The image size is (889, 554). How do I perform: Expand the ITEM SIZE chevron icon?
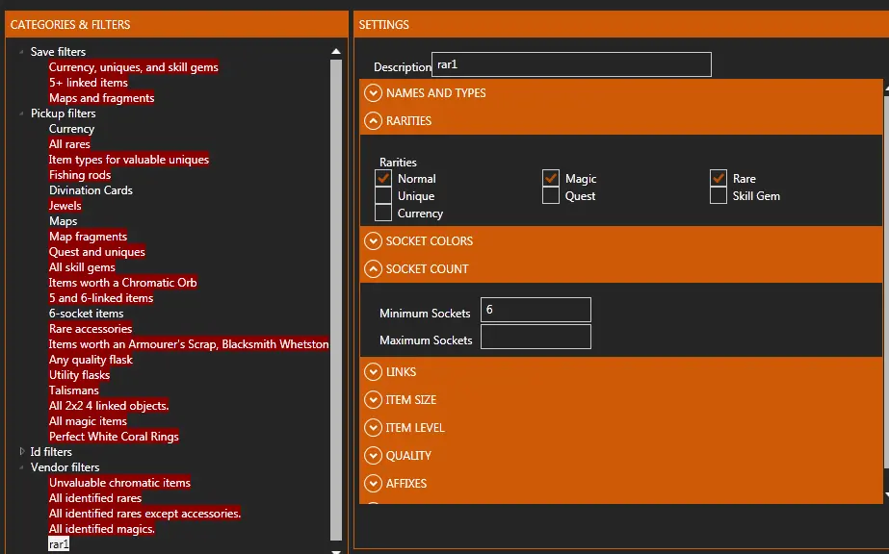coord(373,400)
